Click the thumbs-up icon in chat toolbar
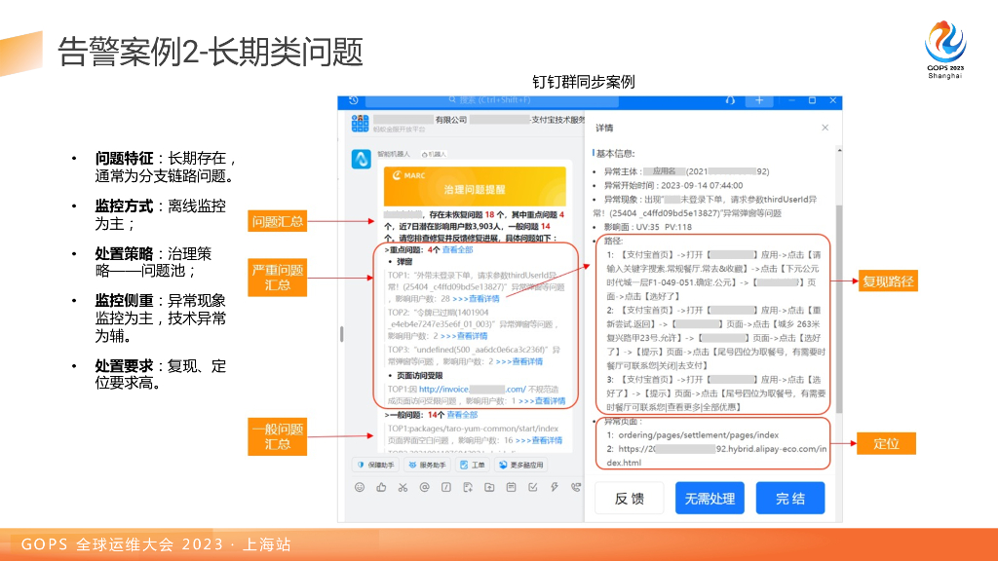 (381, 487)
